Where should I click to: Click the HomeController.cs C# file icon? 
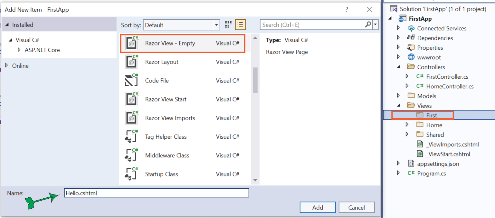(x=420, y=86)
